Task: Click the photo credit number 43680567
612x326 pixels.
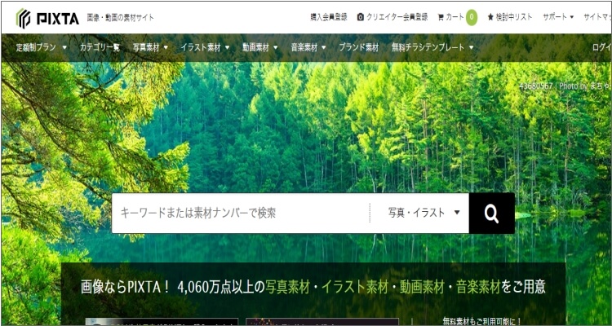Action: point(535,86)
